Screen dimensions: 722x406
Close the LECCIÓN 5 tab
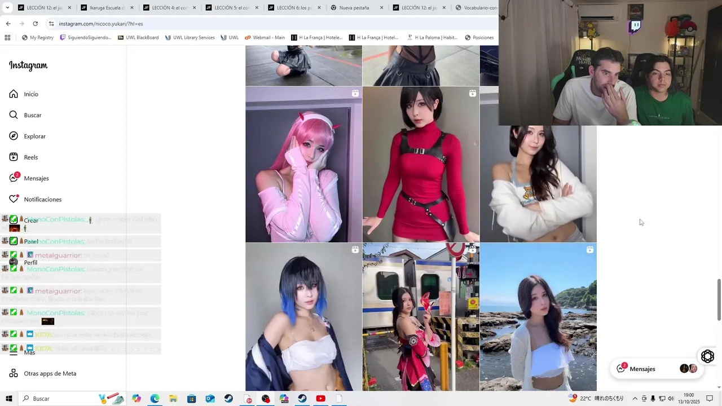click(x=257, y=8)
